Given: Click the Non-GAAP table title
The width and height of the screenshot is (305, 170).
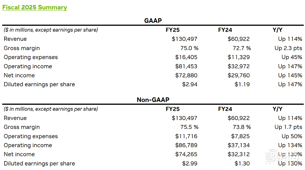Looking at the screenshot, I should click(153, 100).
